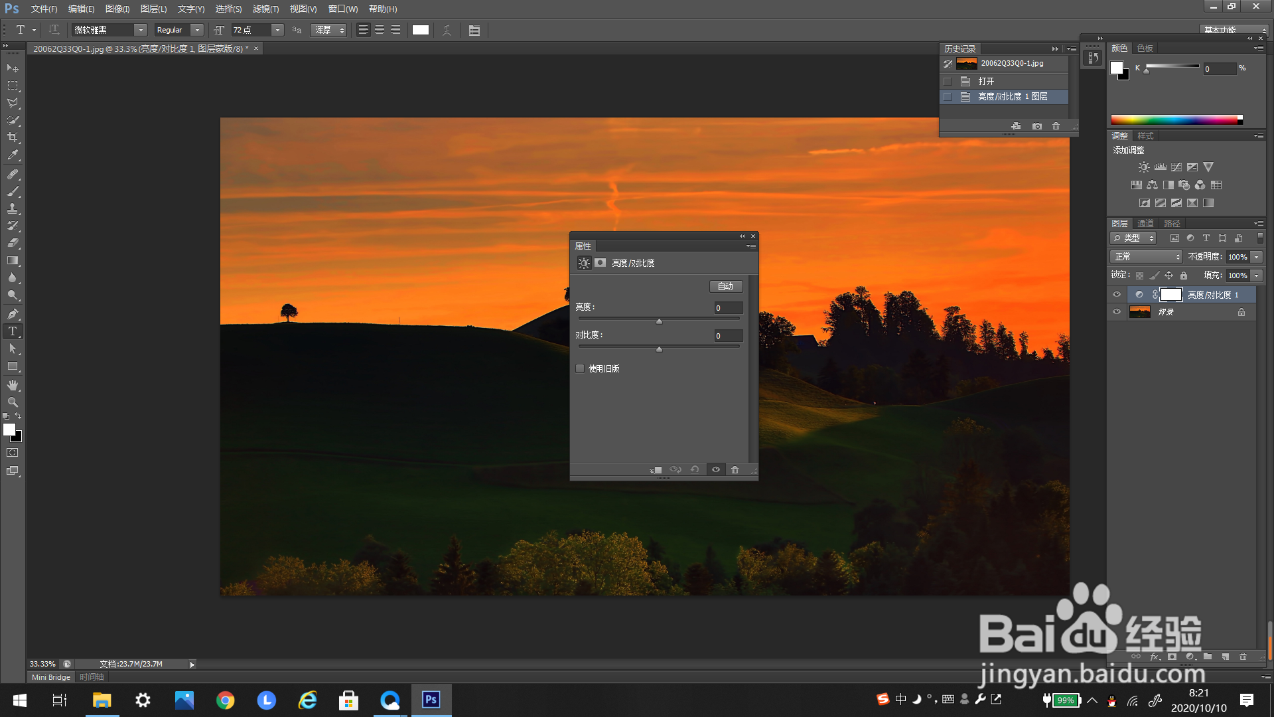Switch to the 通道 tab

pyautogui.click(x=1145, y=223)
